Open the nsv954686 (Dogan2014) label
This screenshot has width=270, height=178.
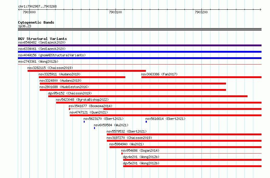140,150
